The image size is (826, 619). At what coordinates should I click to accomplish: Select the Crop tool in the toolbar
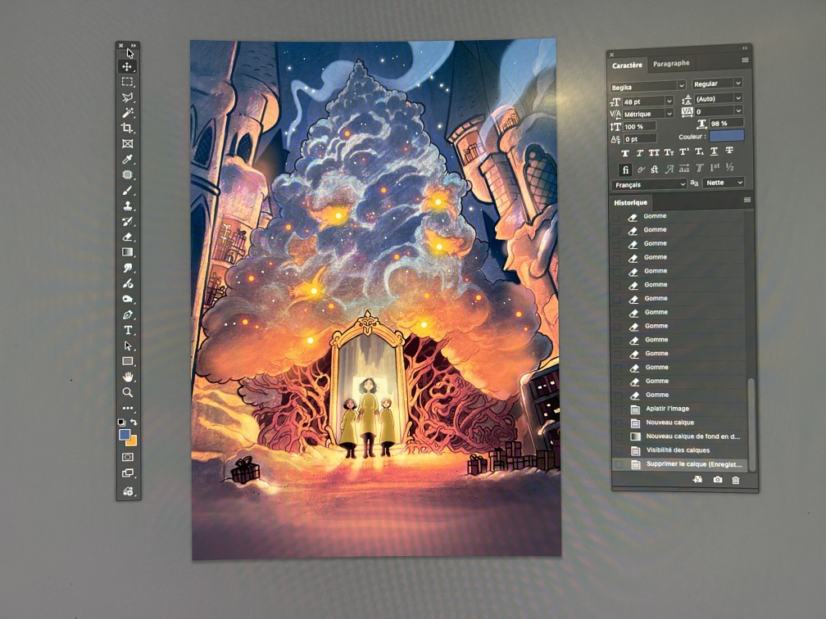128,129
